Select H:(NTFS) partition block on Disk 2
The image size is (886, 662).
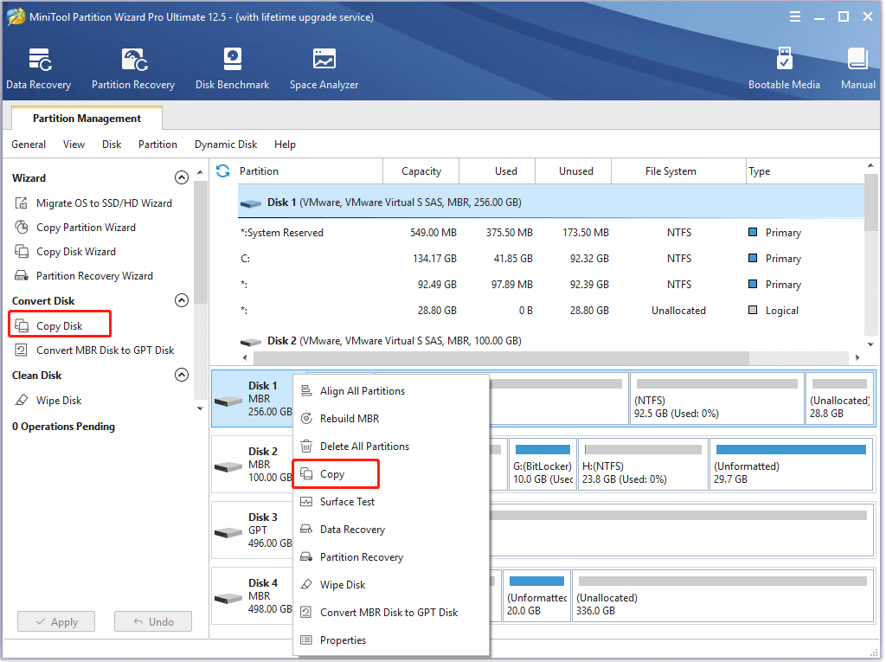(x=643, y=464)
